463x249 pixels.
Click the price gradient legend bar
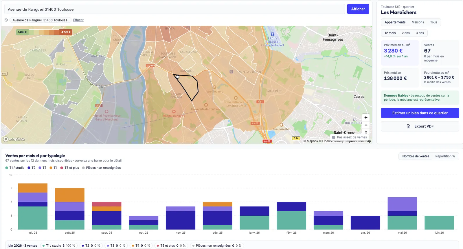[44, 32]
